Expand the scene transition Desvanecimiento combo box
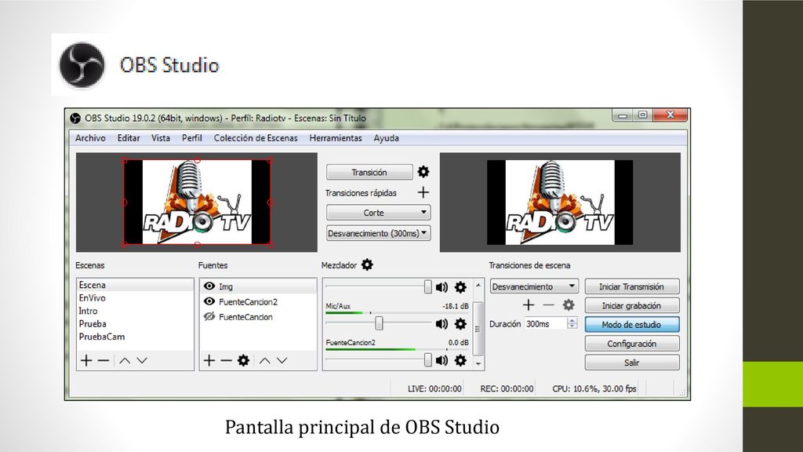Viewport: 803px width, 452px height. coord(533,286)
